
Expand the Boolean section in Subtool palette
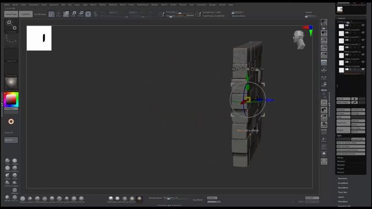click(341, 161)
